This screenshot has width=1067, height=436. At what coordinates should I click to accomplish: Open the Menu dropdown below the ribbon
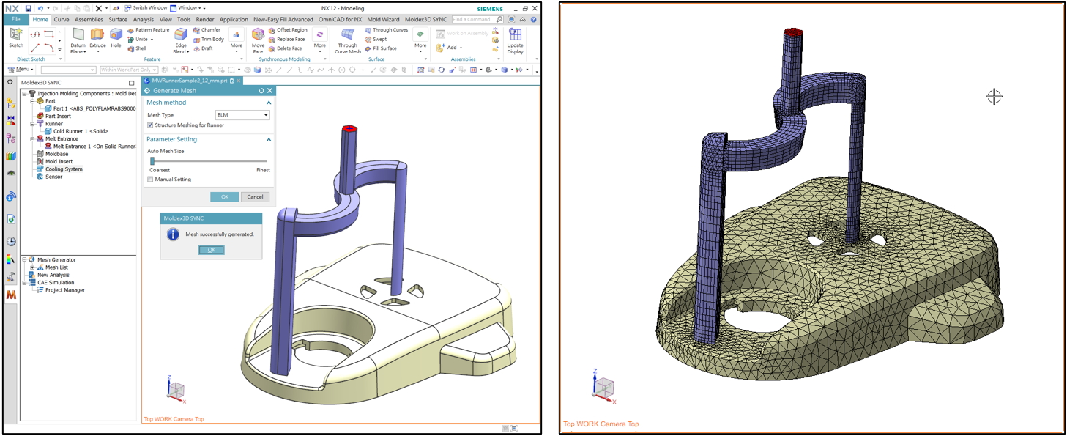click(x=21, y=70)
